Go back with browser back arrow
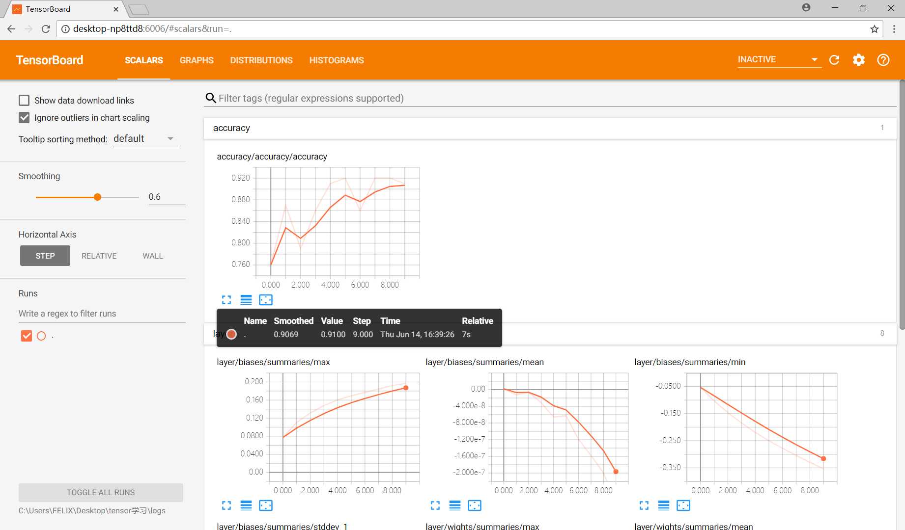905x530 pixels. (x=11, y=29)
